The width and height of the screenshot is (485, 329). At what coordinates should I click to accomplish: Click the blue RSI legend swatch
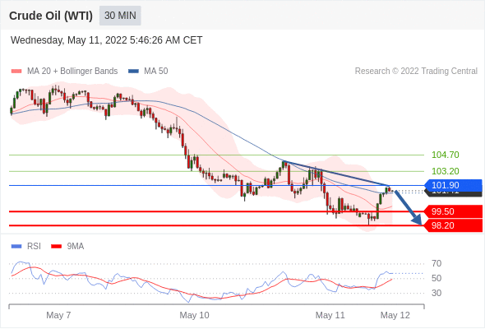[16, 247]
